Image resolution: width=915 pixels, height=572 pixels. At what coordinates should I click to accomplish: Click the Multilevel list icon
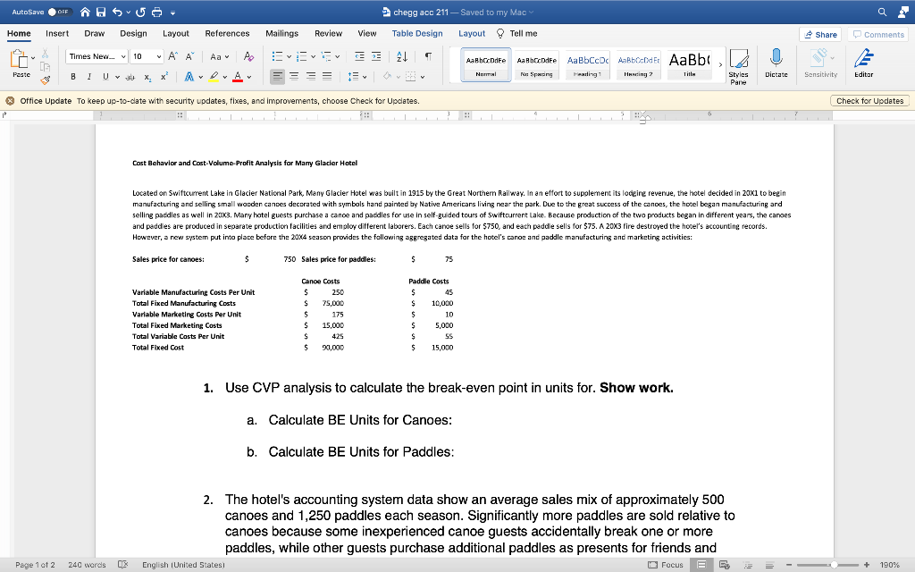tap(326, 56)
